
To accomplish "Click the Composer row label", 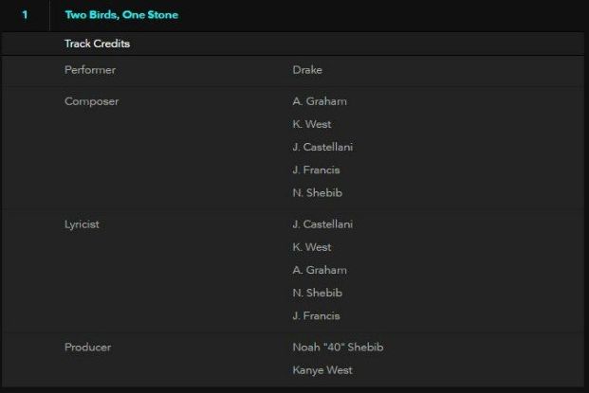I will pos(92,101).
